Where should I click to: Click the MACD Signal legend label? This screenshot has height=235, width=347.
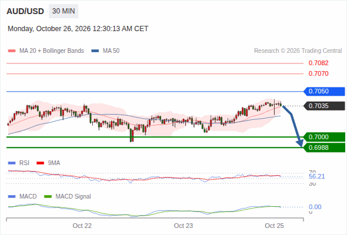pyautogui.click(x=74, y=197)
